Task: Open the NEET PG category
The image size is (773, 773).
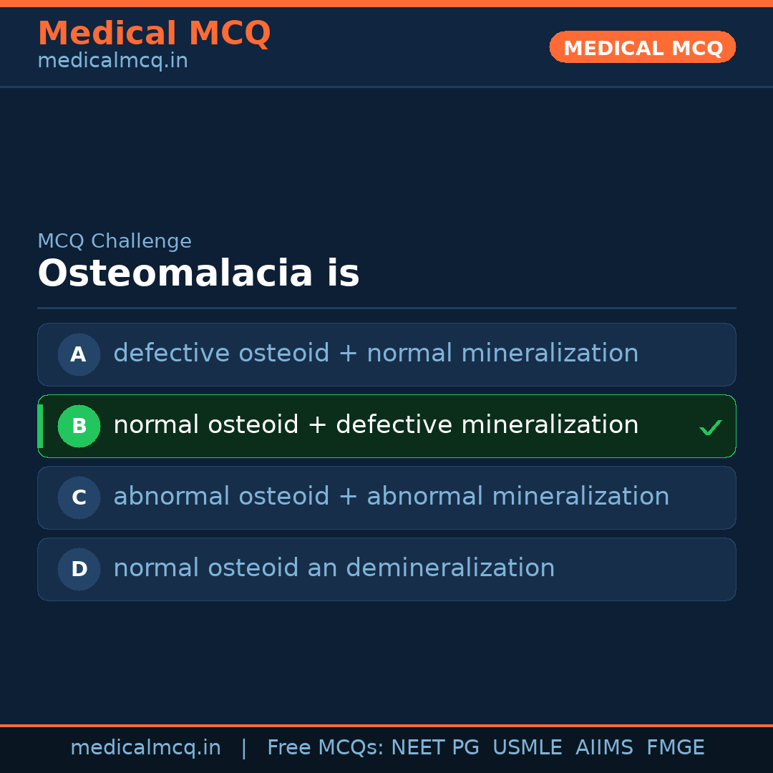Action: (434, 747)
